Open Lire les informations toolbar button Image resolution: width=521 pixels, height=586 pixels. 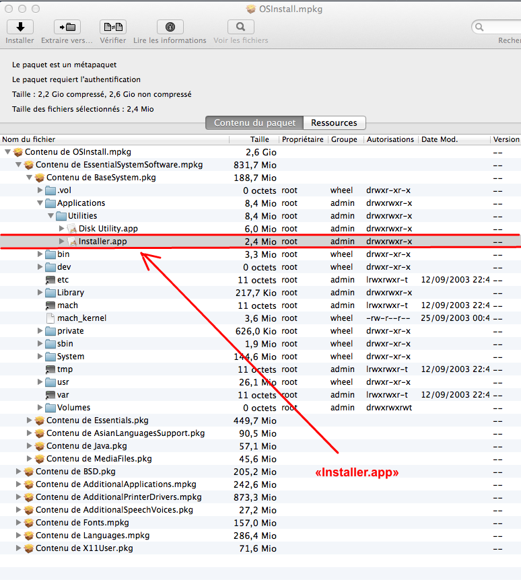point(170,27)
